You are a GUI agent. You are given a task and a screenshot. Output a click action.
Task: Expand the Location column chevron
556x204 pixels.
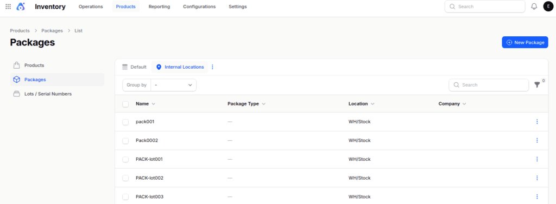[372, 104]
